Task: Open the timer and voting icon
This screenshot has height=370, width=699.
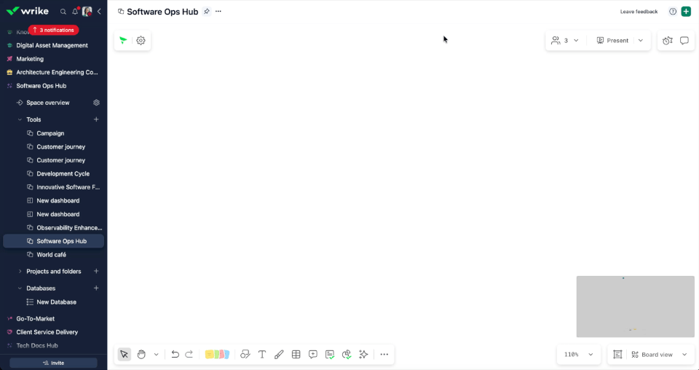Action: pos(668,41)
